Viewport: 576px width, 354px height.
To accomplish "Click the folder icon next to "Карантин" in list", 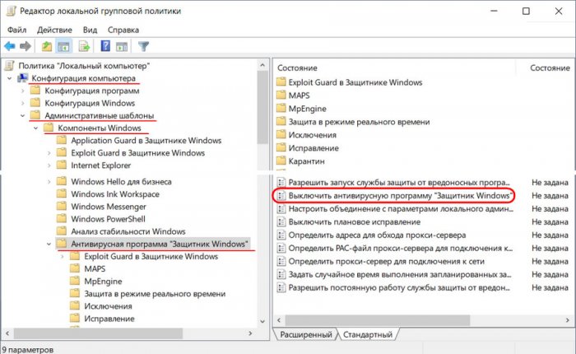I will coord(281,161).
